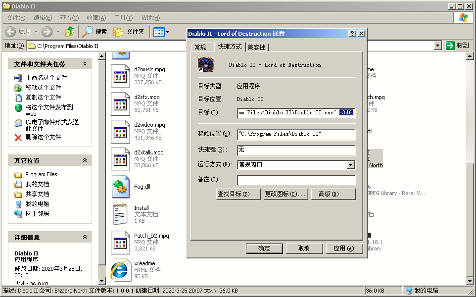Image resolution: width=476 pixels, height=297 pixels.
Task: Click the 高级(D)... button
Action: [x=333, y=194]
